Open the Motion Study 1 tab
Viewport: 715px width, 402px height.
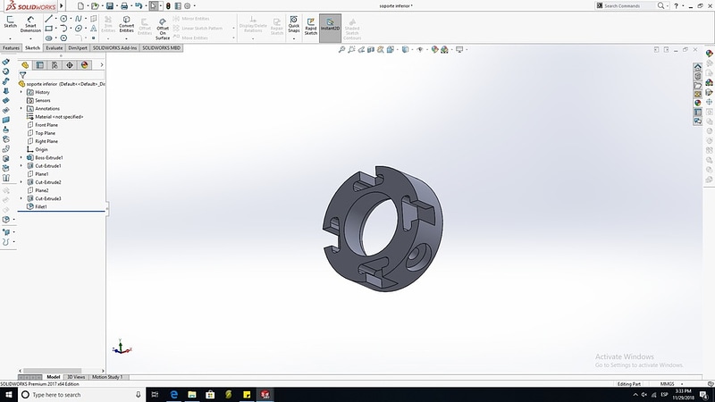click(x=107, y=377)
